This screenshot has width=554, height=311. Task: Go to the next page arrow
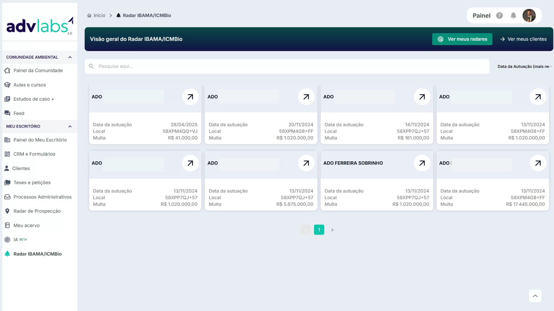[x=332, y=230]
